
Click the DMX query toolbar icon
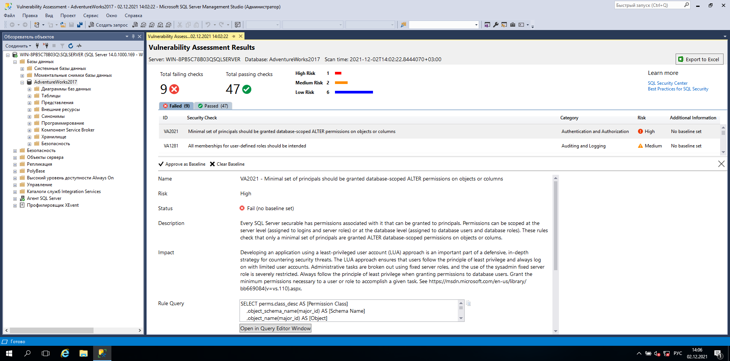(152, 25)
